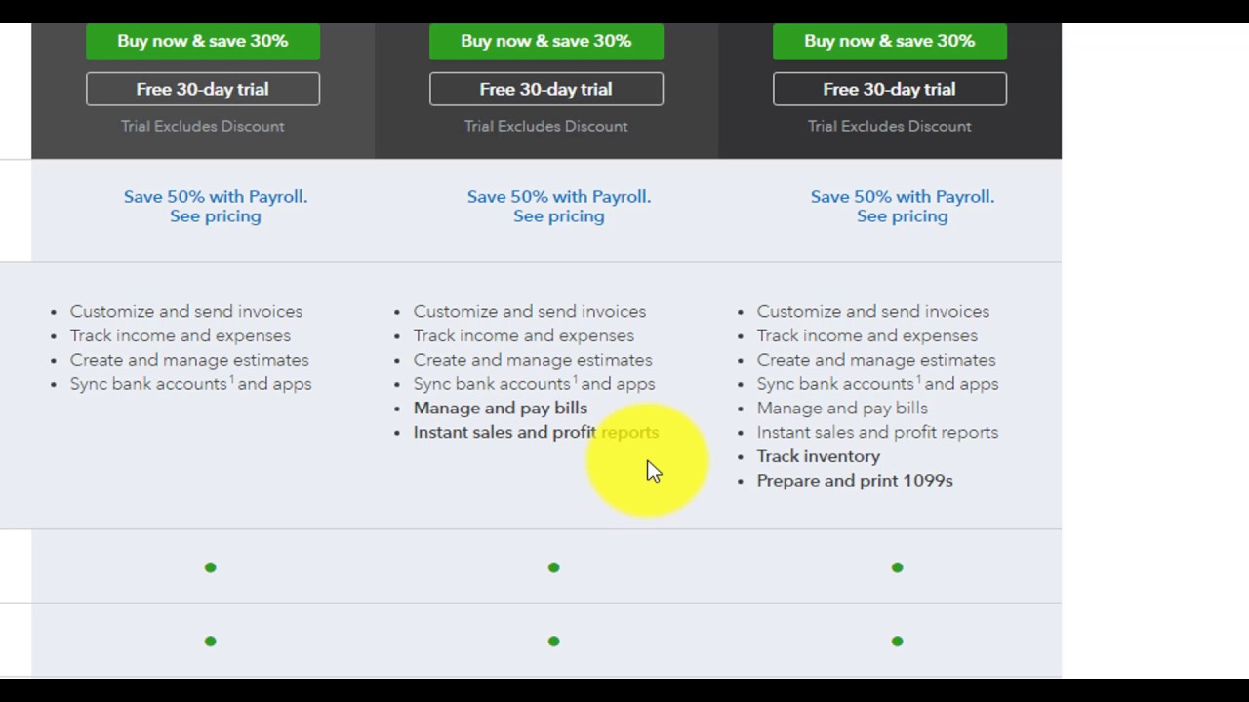Click Buy now & save 30% in right column
Screen dimensions: 1249x702
[x=889, y=41]
